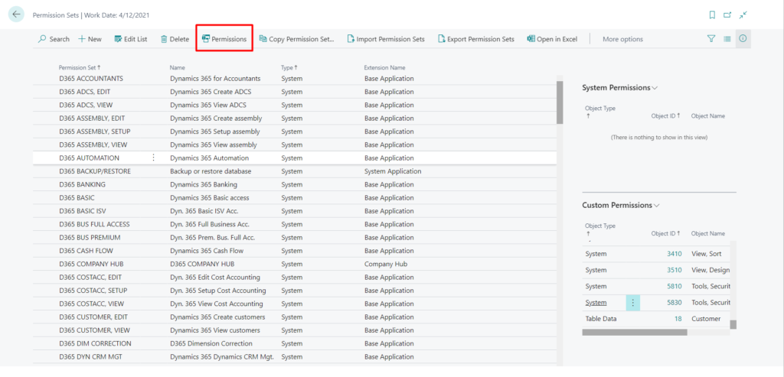Click the bookmark icon at top right
This screenshot has height=377, width=784.
click(712, 15)
